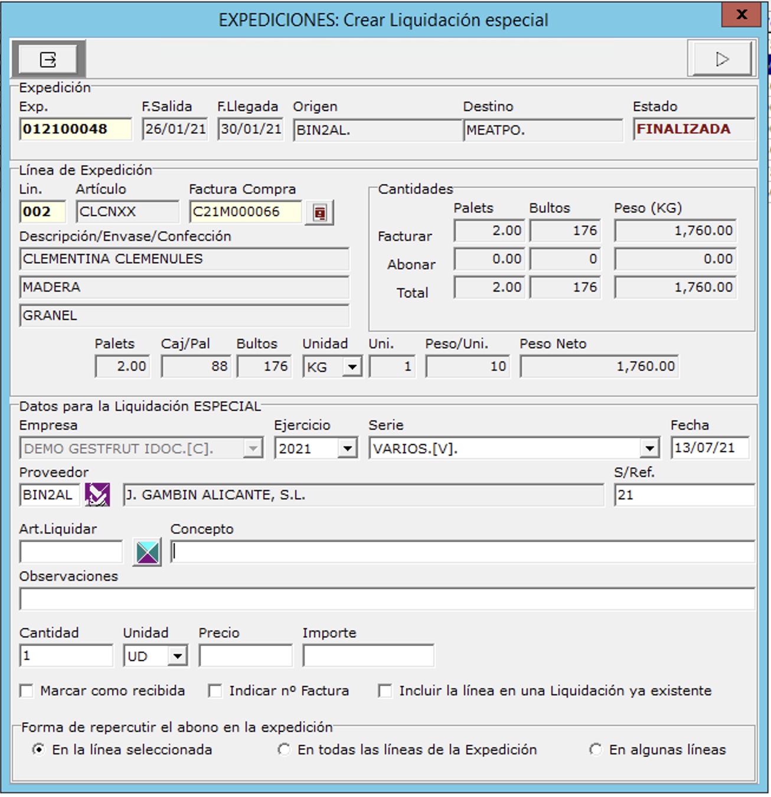Open the Factura Compra document icon
Viewport: 771px width, 797px height.
(319, 213)
